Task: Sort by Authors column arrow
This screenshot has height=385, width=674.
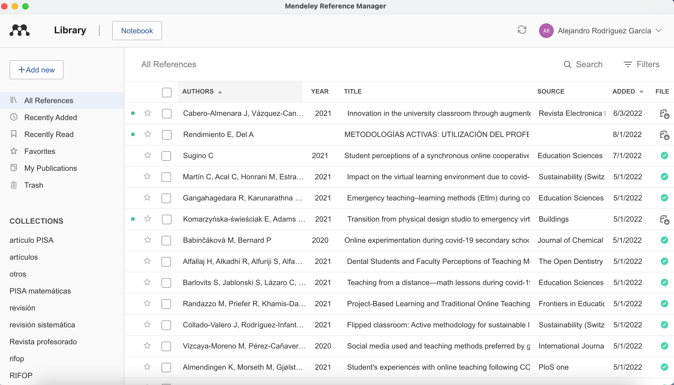Action: click(x=220, y=92)
